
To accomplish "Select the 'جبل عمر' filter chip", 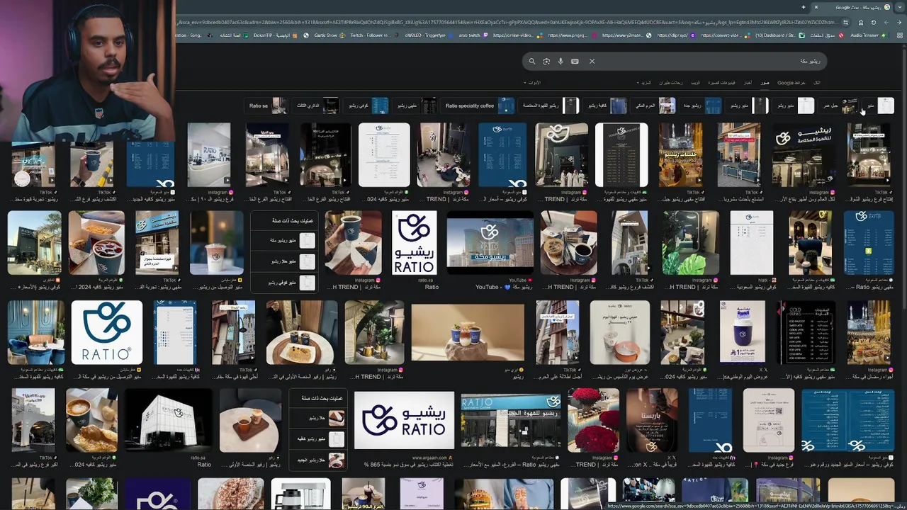I will tap(839, 106).
